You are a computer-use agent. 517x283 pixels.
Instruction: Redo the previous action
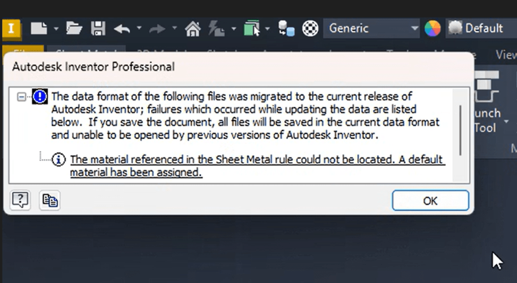click(158, 28)
